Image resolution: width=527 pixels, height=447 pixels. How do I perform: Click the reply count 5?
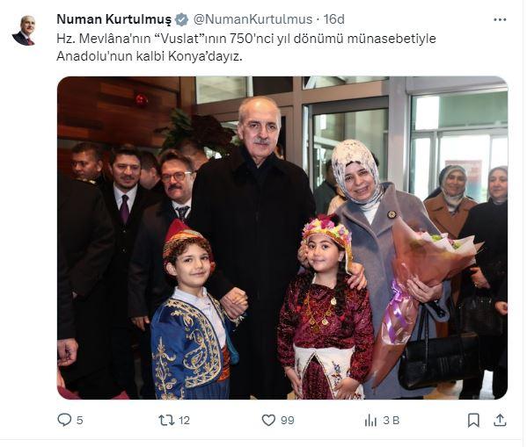80,420
